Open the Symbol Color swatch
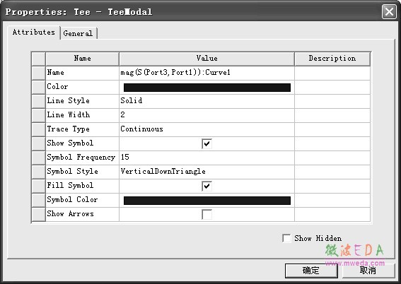This screenshot has width=401, height=284. [x=207, y=201]
